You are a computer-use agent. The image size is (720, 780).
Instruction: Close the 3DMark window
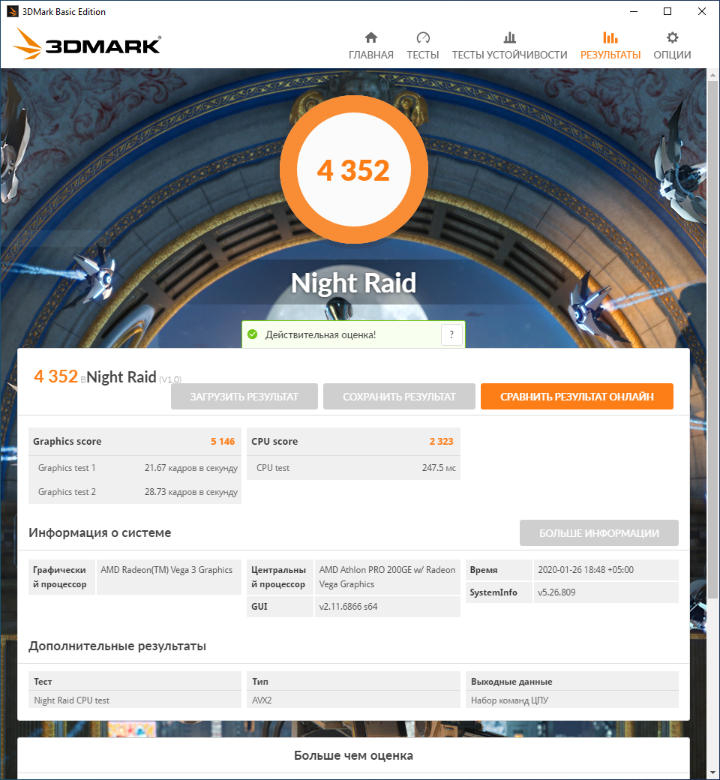pos(701,11)
